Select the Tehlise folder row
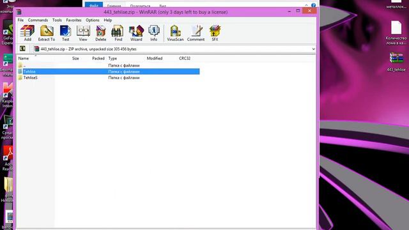Viewport: 409px width, 230px height. [108, 72]
